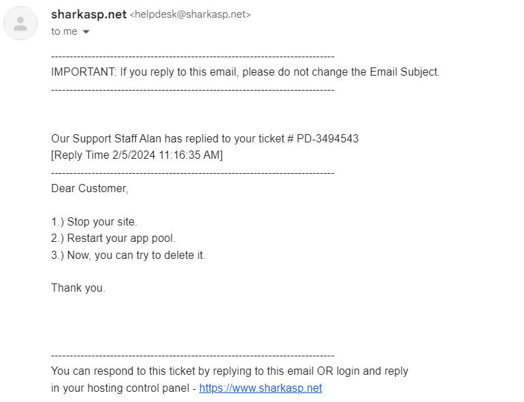Click the 'Dear Customer,' greeting
The height and width of the screenshot is (402, 524).
tap(89, 188)
